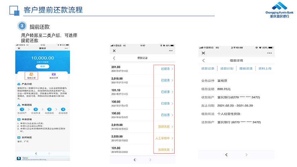Open the three-dots menu above 借款记录

coord(171,51)
